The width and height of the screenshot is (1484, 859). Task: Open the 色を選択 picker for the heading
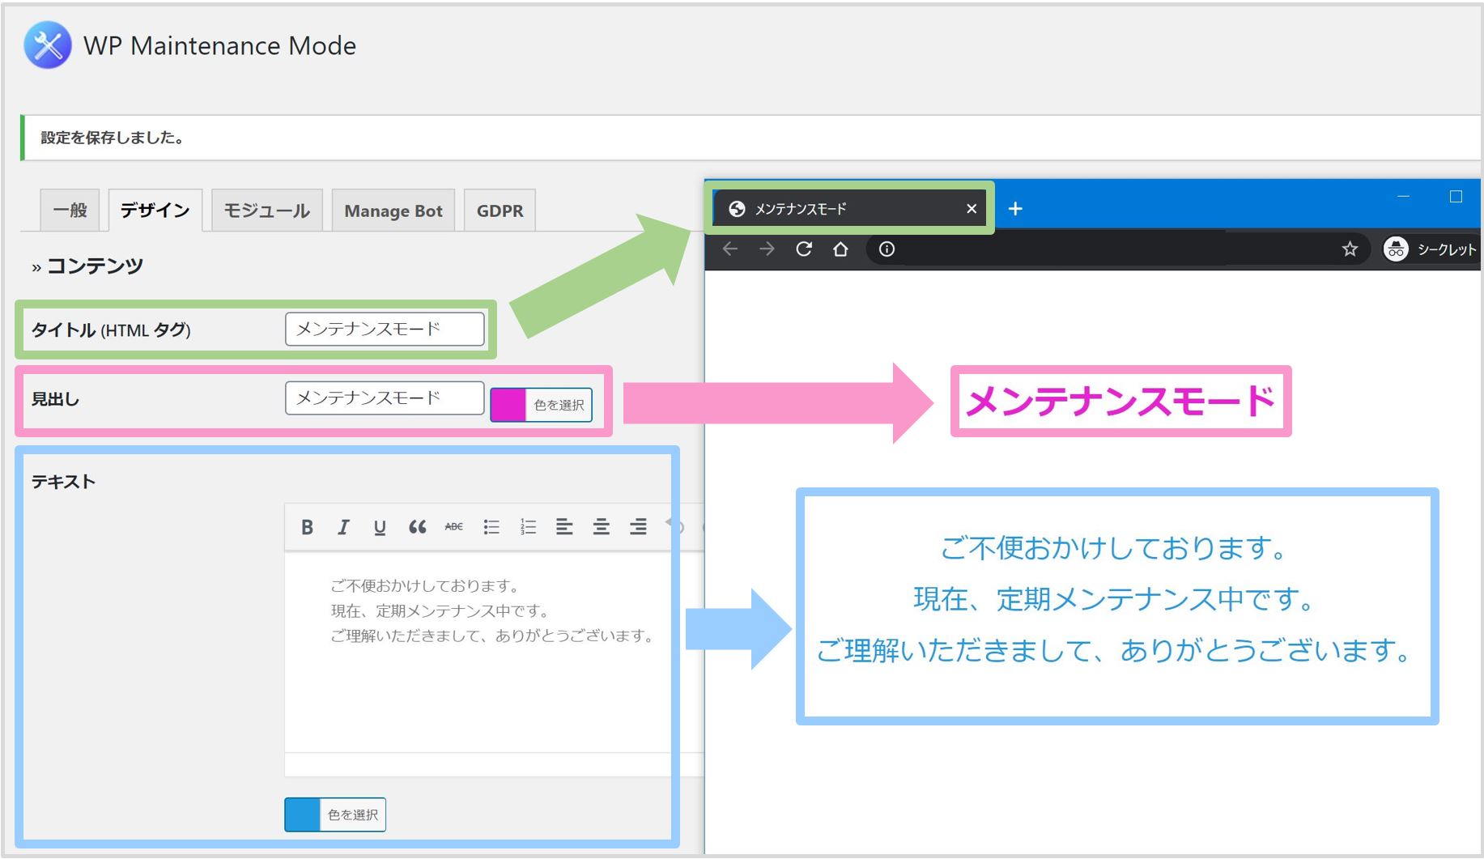pos(560,404)
